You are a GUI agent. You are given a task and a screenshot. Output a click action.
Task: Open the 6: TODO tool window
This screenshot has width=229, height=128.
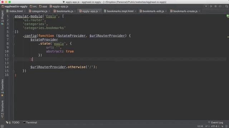tap(13, 122)
